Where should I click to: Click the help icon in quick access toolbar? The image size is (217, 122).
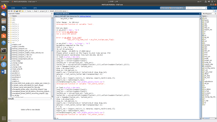[181, 8]
